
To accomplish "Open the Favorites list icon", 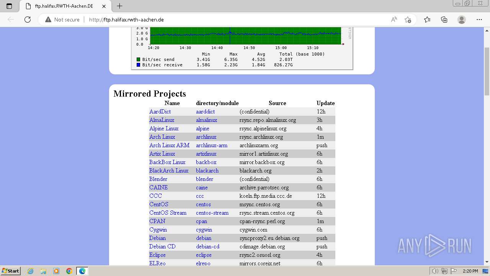I will pyautogui.click(x=427, y=20).
